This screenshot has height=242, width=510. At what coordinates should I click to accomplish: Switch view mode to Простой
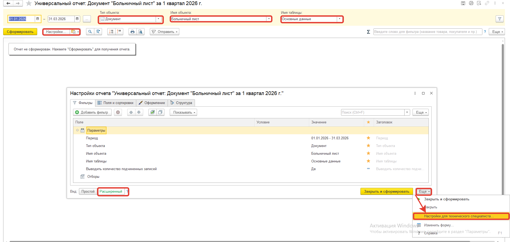click(x=88, y=192)
